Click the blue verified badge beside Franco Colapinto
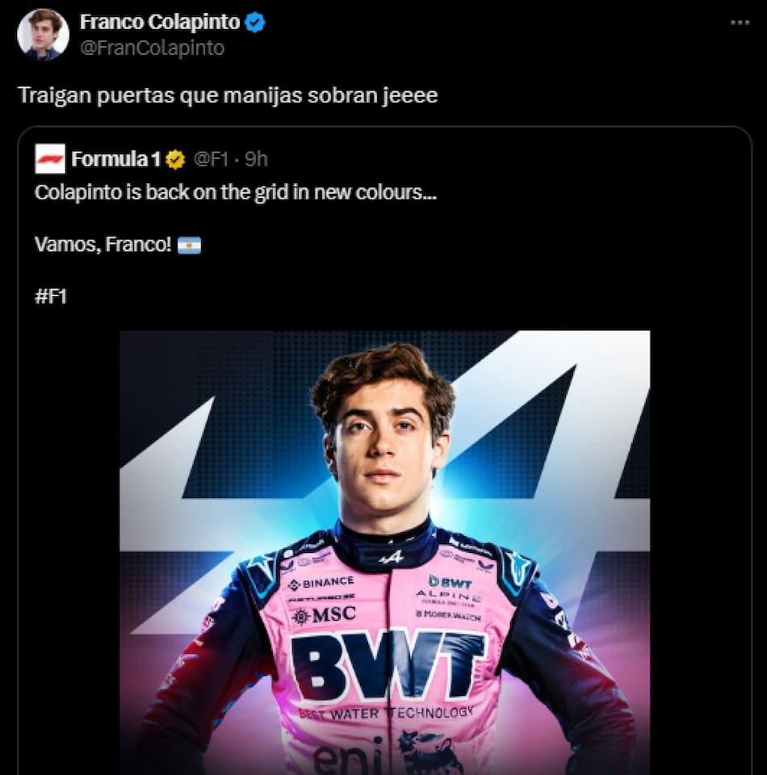767x775 pixels. [255, 23]
